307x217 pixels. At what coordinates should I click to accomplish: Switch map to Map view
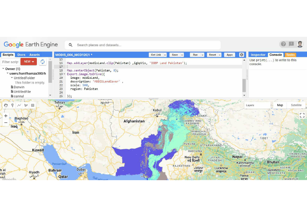280,105
